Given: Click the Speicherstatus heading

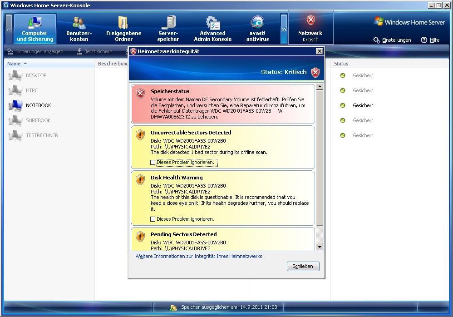Looking at the screenshot, I should (170, 91).
